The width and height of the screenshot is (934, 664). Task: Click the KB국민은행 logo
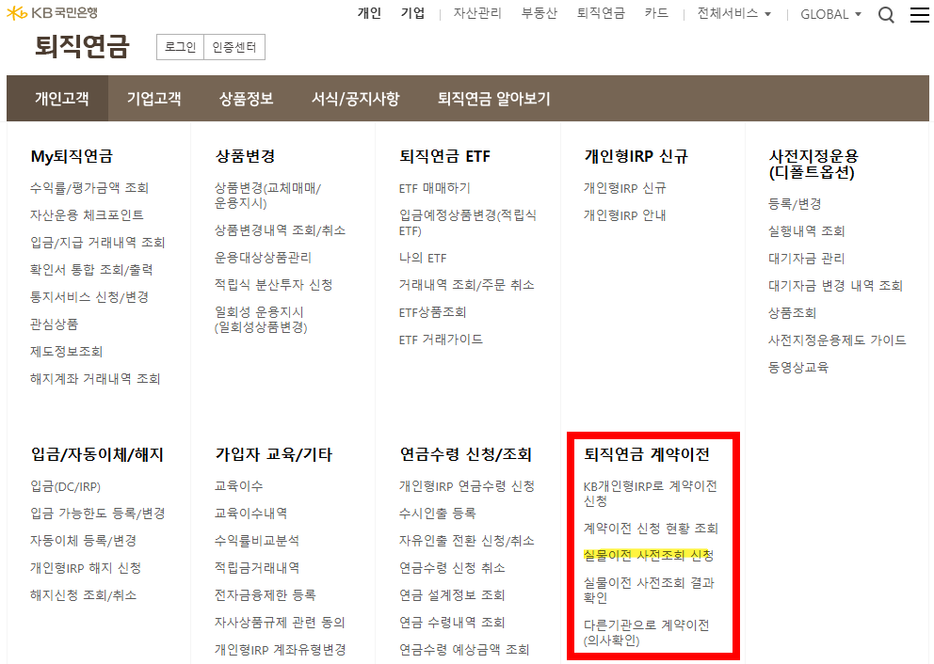click(53, 12)
